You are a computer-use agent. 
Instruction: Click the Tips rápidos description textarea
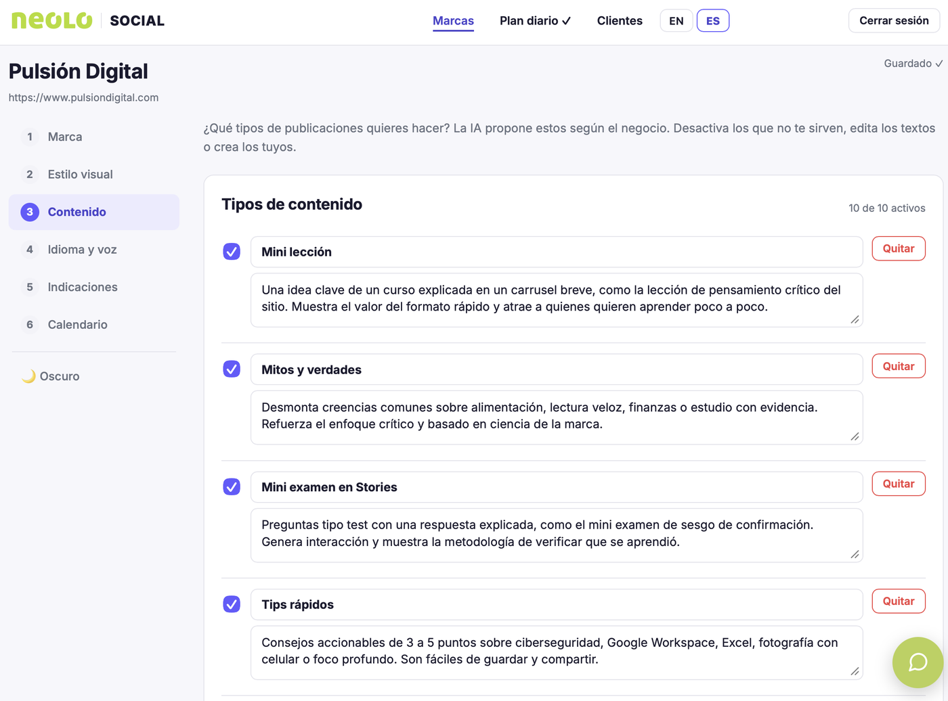557,652
